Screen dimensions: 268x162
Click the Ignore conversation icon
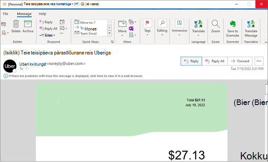pos(4,24)
